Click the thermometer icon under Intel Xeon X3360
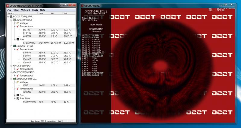This screenshot has height=128, width=241. pyautogui.click(x=18, y=49)
